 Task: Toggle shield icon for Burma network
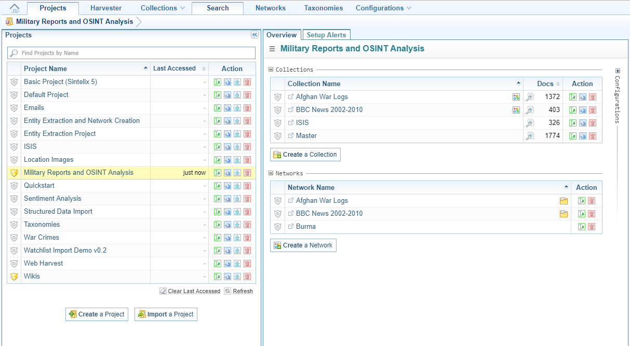coord(278,227)
